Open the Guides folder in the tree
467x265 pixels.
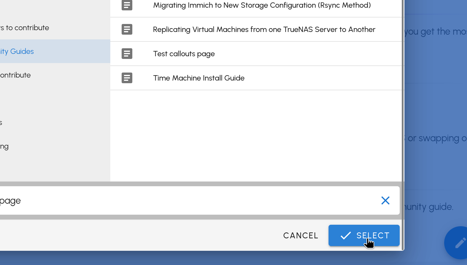(55, 51)
